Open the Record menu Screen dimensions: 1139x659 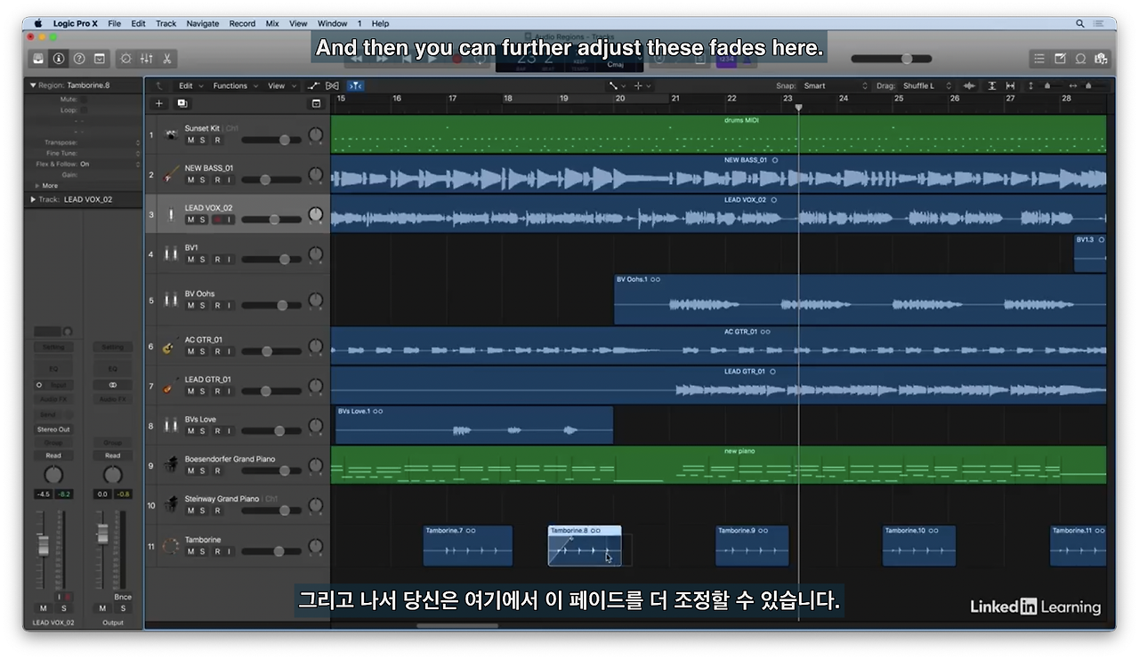[x=242, y=24]
